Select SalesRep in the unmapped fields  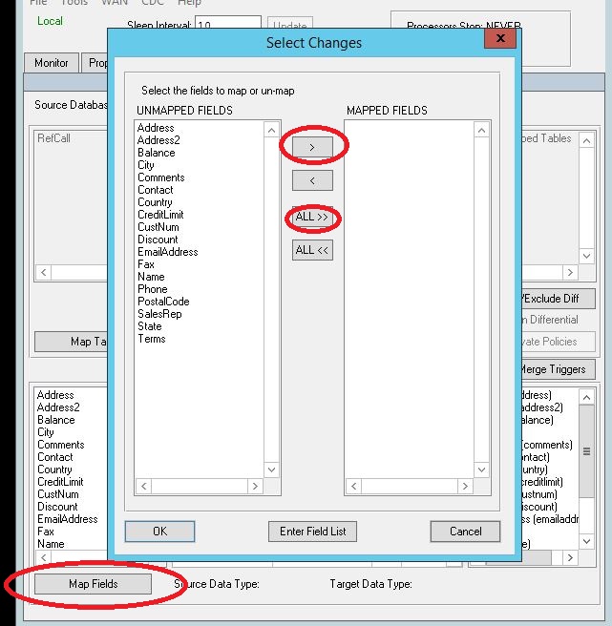click(x=159, y=313)
